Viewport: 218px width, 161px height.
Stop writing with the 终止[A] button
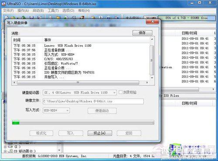coord(100,133)
